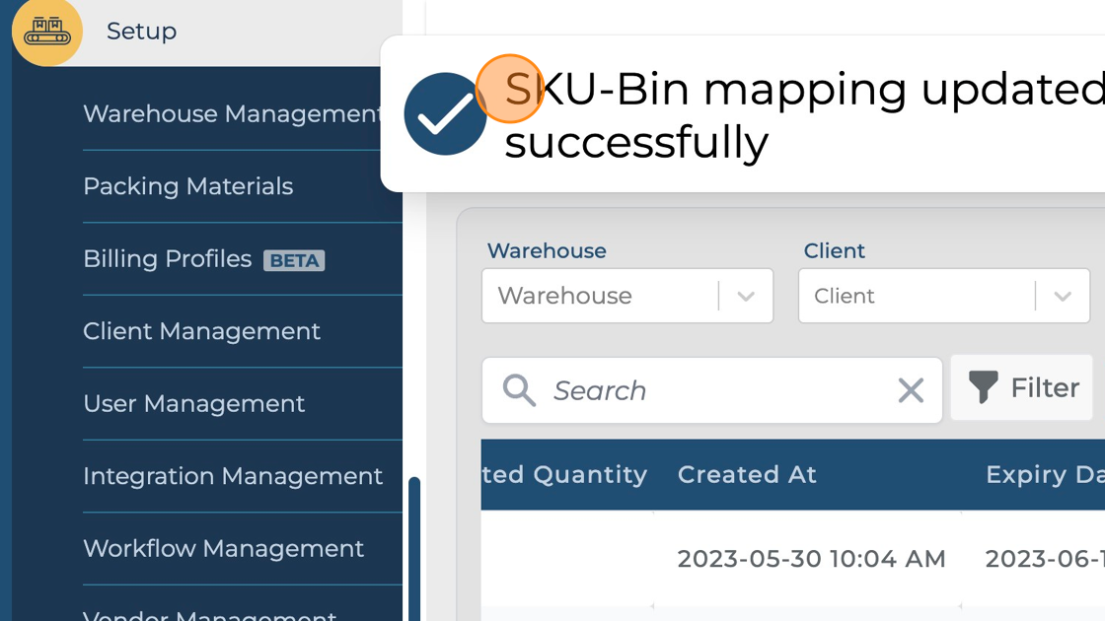Click the success checkmark icon in notification
This screenshot has height=621, width=1105.
(445, 114)
